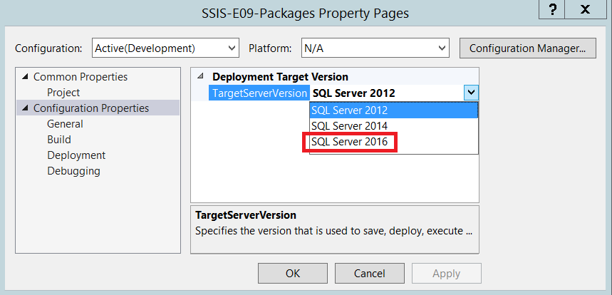
Task: Click the OK button
Action: (x=293, y=273)
